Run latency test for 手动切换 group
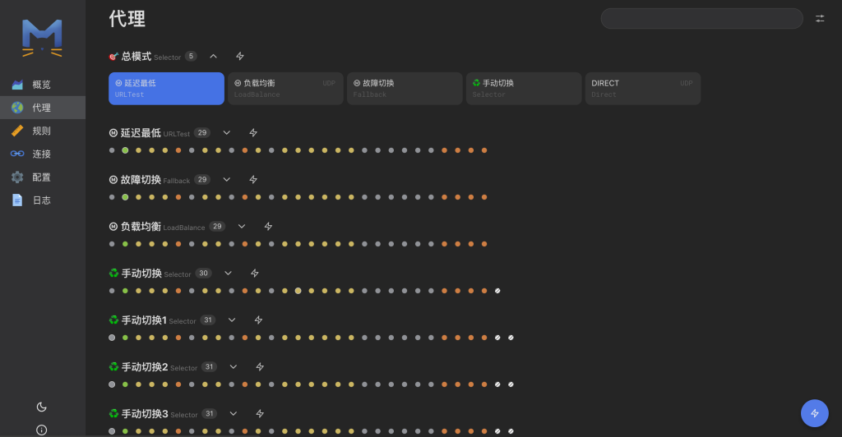Screen dimensions: 842x437 pos(255,274)
